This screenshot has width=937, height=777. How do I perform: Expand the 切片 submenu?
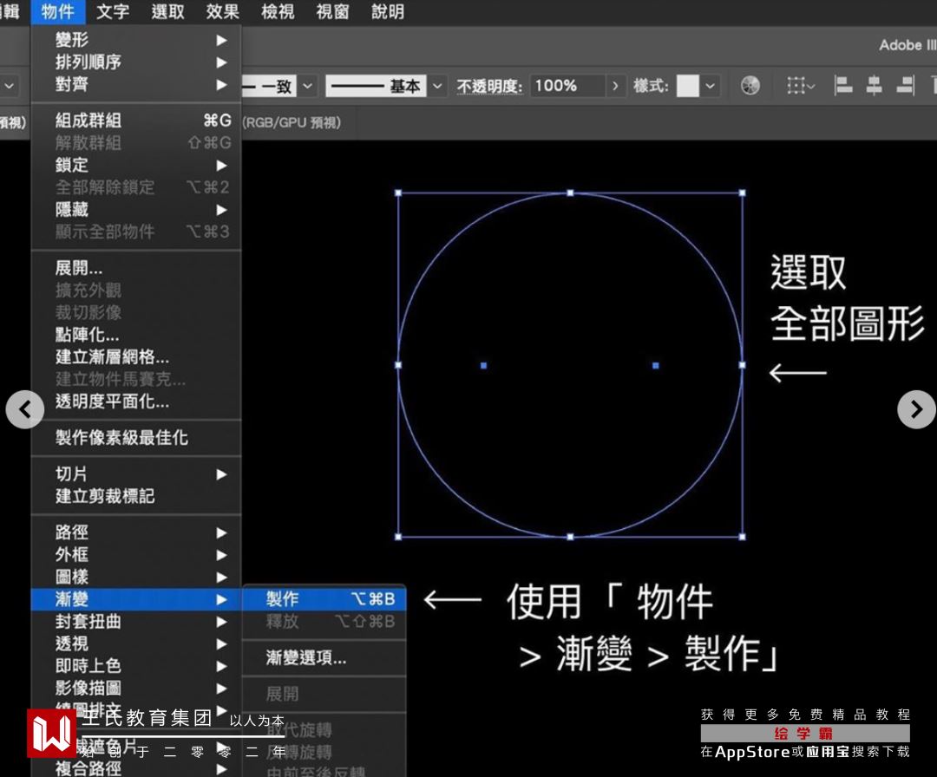coord(136,474)
